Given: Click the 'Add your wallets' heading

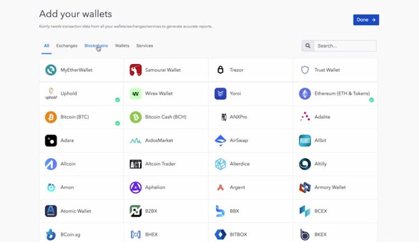Looking at the screenshot, I should tap(75, 14).
